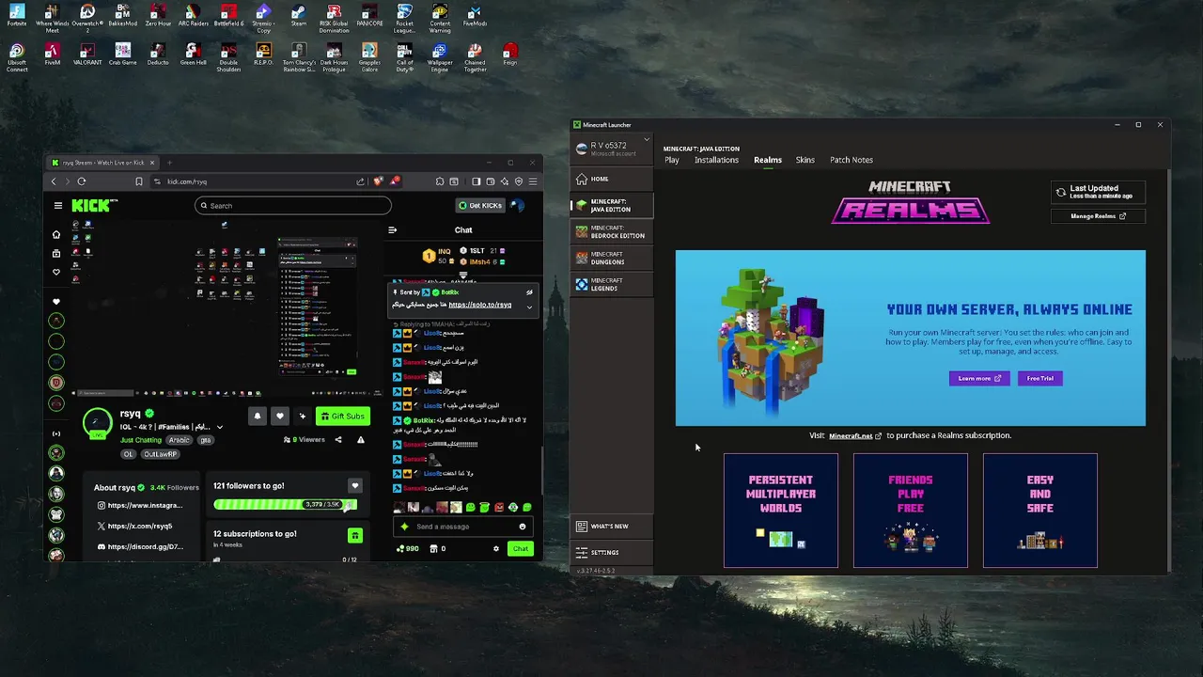Image resolution: width=1203 pixels, height=677 pixels.
Task: Open the browser main menu icon
Action: pos(533,181)
